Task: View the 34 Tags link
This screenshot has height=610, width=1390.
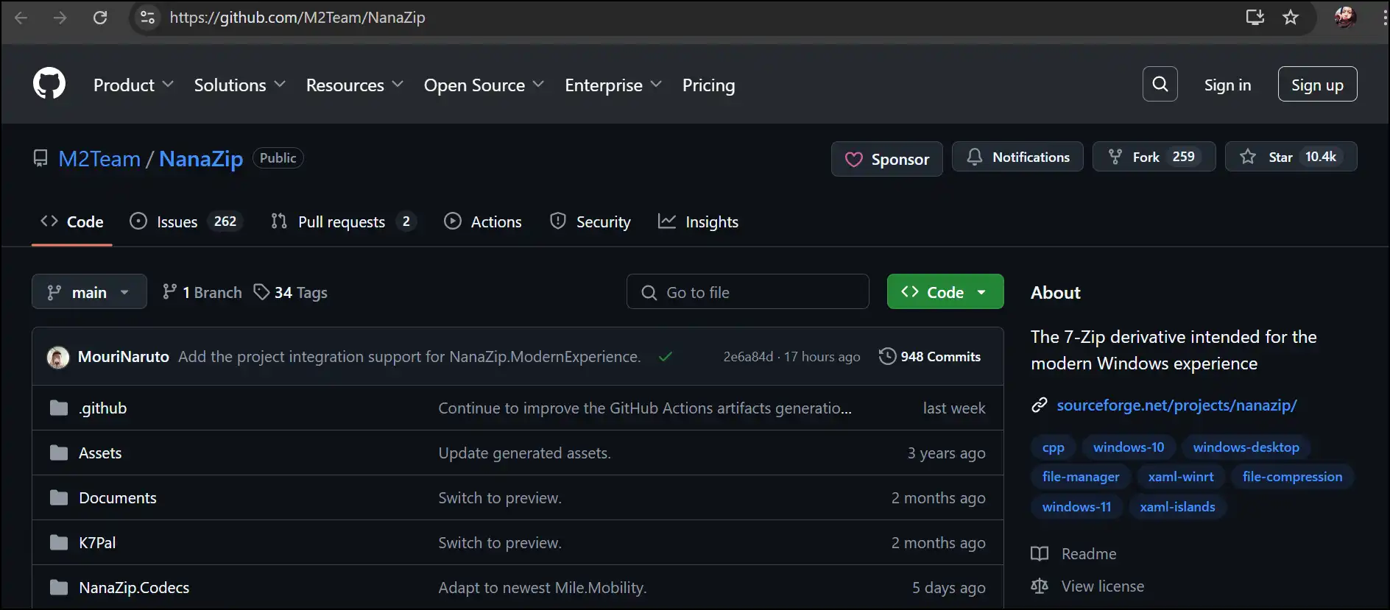Action: coord(290,292)
